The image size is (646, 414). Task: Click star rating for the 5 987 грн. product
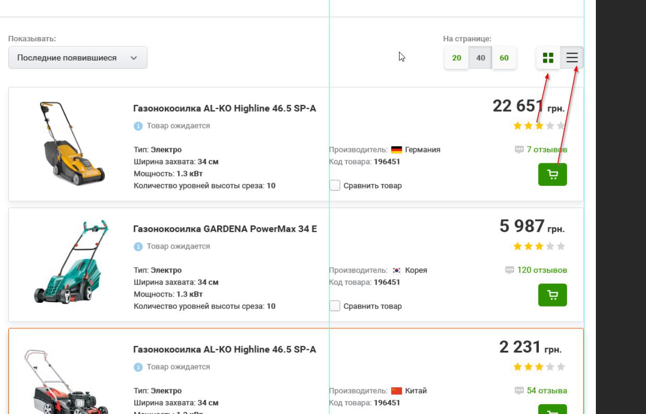pos(539,246)
